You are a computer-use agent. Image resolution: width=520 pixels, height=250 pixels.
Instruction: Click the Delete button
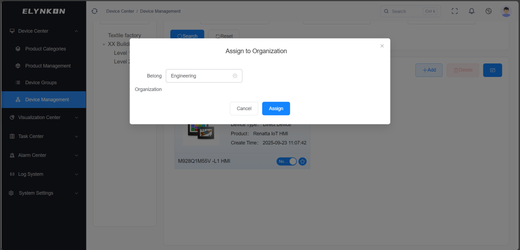point(463,70)
